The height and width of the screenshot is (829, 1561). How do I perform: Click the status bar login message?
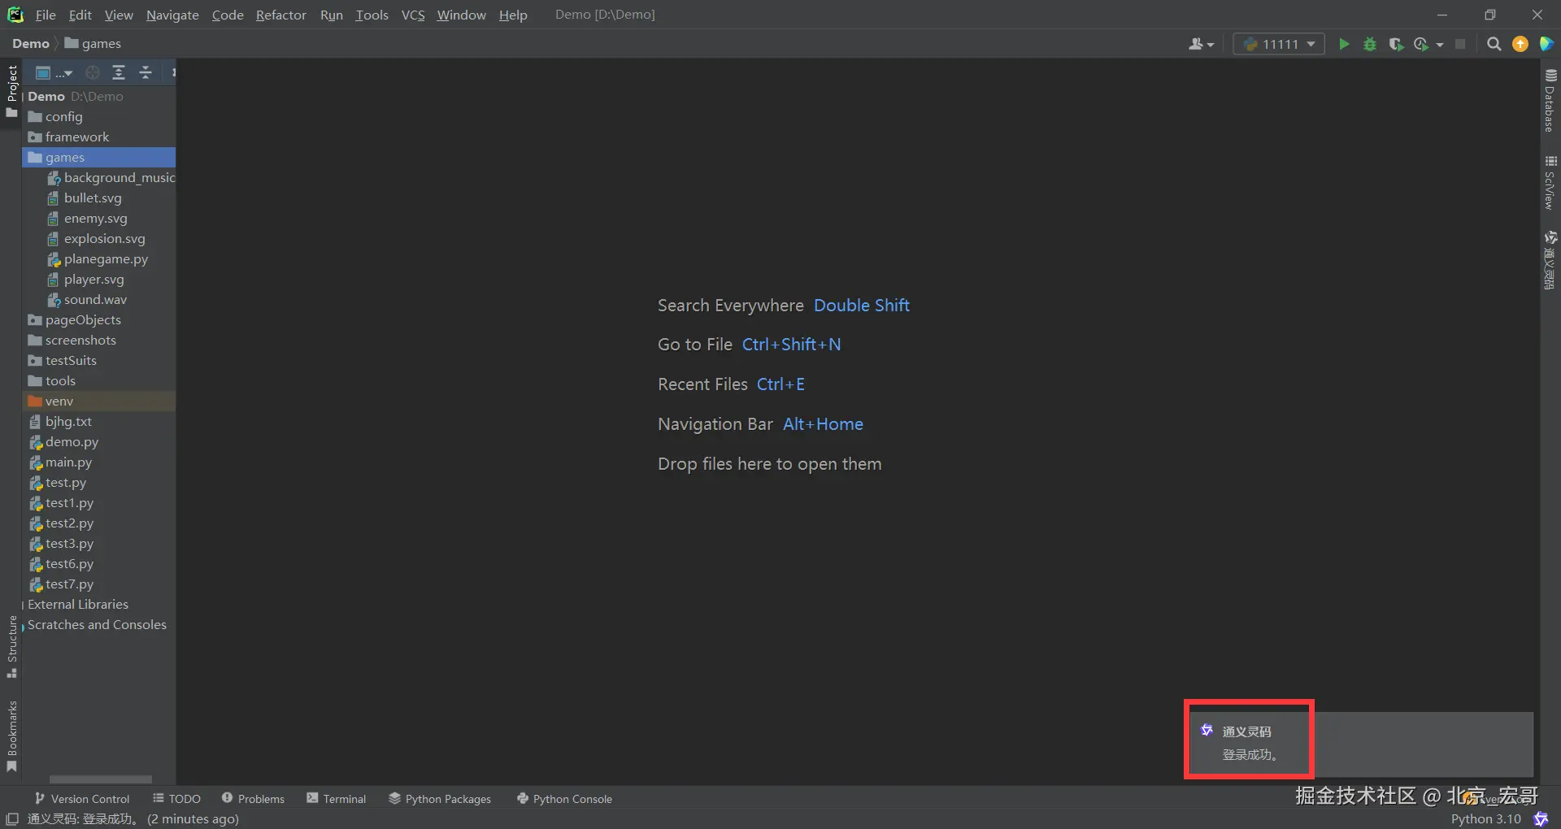[x=133, y=819]
